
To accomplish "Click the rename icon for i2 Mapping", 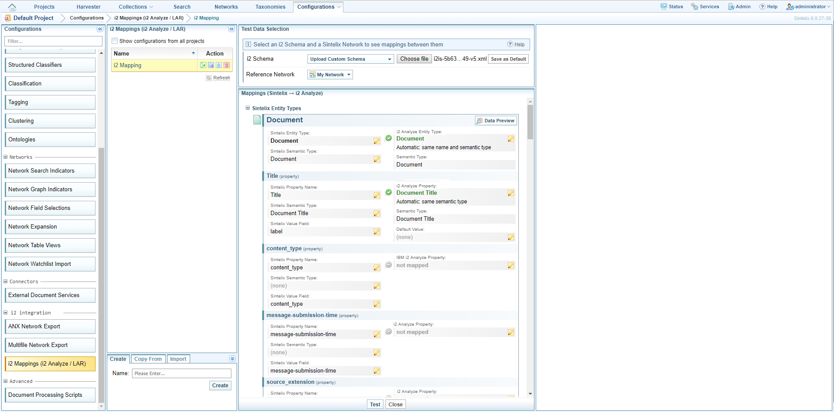I will coord(203,65).
